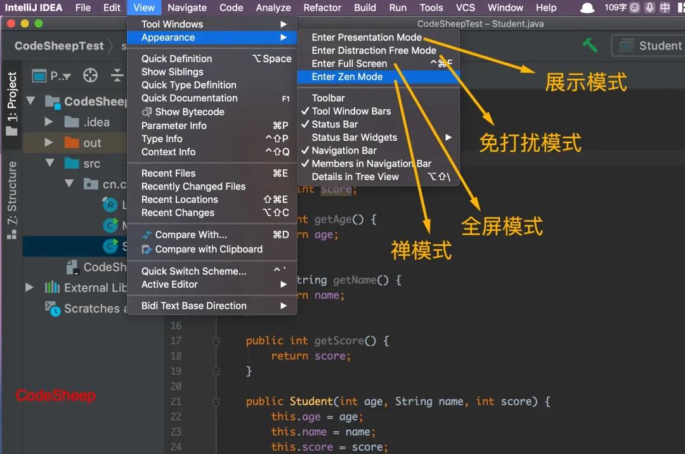This screenshot has height=454, width=685.
Task: Toggle the Status Bar option
Action: (x=378, y=124)
